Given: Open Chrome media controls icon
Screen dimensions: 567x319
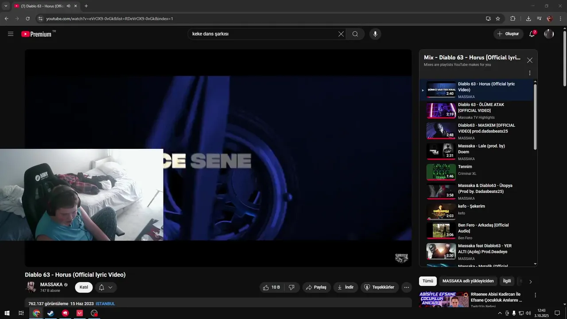Looking at the screenshot, I should (539, 19).
